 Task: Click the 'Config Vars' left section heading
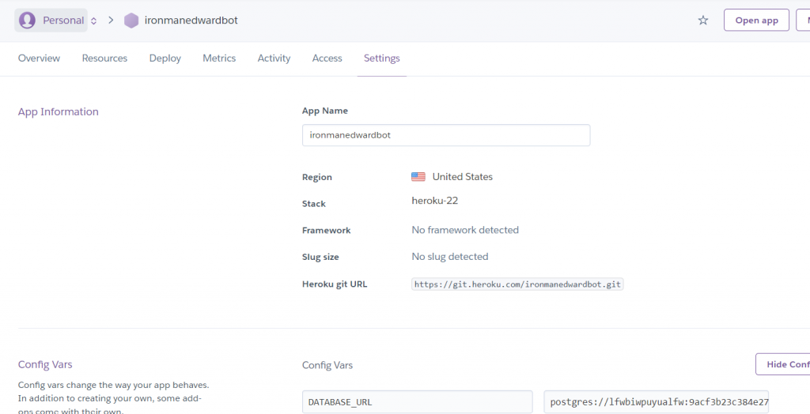point(45,364)
